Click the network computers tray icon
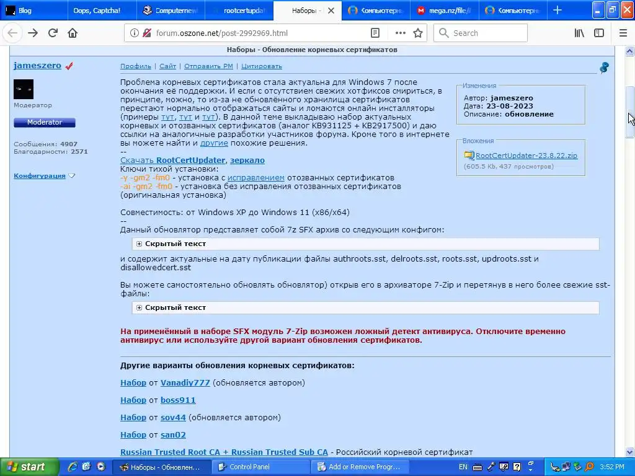The image size is (635, 476). tap(566, 467)
